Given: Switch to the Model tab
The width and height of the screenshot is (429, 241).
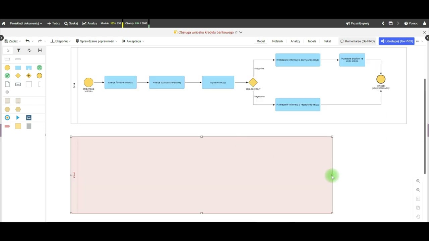Looking at the screenshot, I should 261,41.
